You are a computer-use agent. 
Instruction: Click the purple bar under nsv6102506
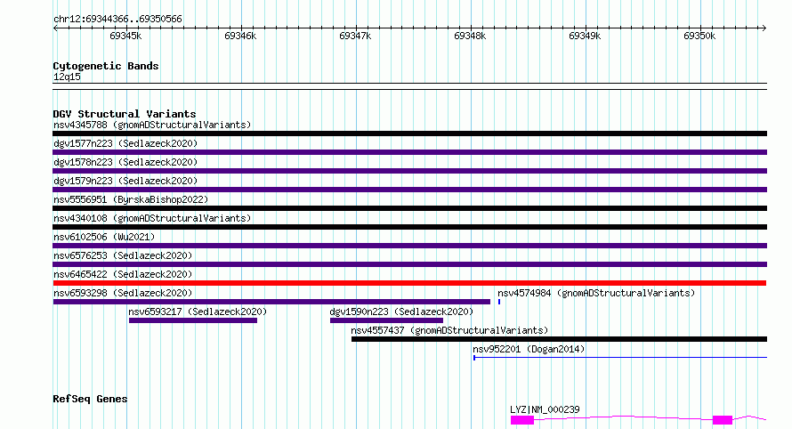pos(409,246)
